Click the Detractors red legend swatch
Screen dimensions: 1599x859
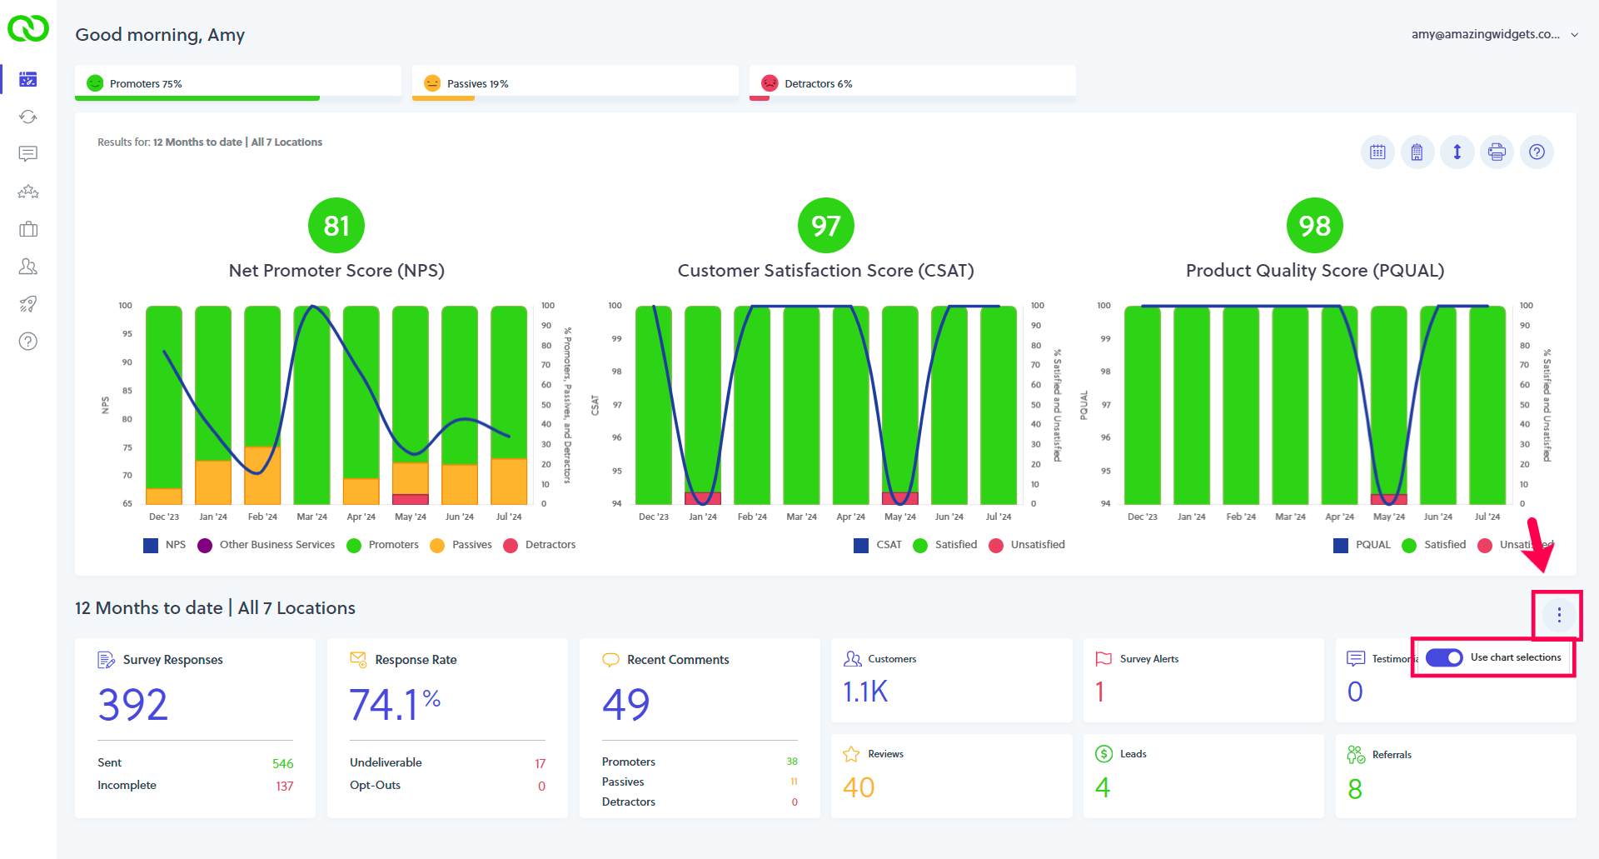pyautogui.click(x=511, y=545)
